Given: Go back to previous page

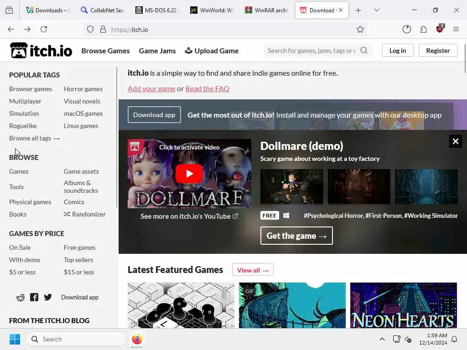Looking at the screenshot, I should pyautogui.click(x=11, y=29).
